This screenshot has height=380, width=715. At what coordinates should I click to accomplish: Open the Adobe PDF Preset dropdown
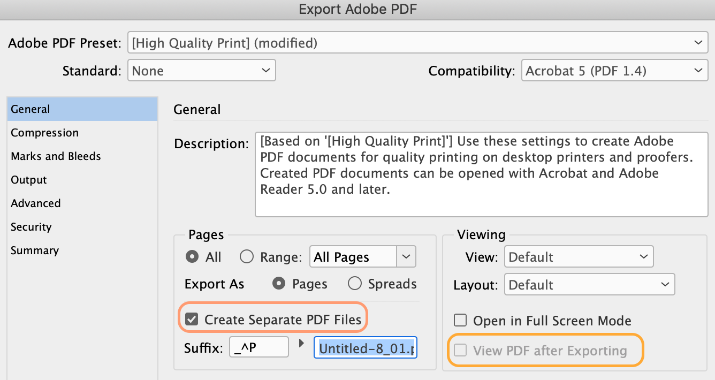(x=416, y=43)
